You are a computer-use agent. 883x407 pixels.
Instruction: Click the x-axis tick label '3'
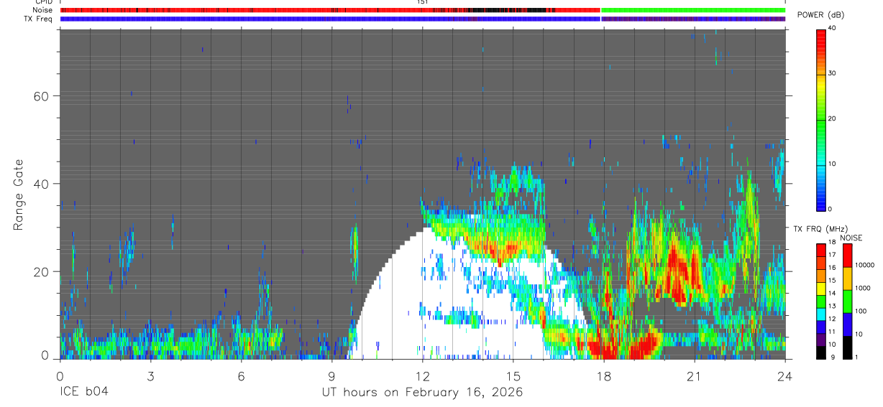coord(150,375)
